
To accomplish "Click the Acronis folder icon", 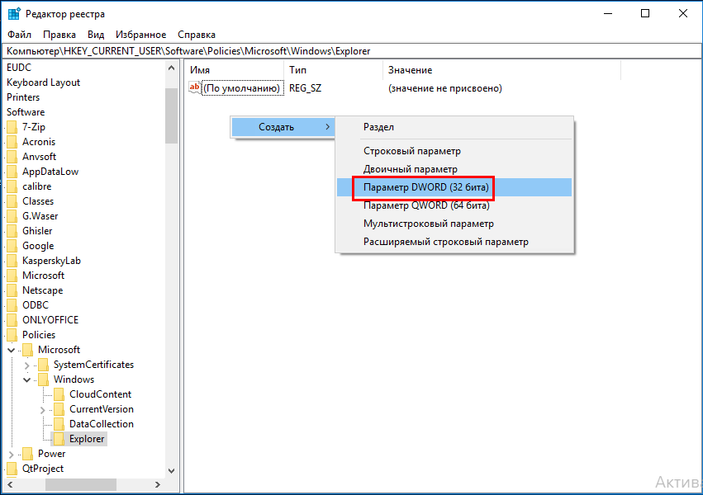I will click(x=12, y=142).
